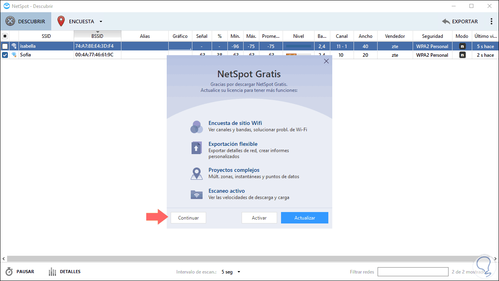Click isabella's signal level bar

298,46
